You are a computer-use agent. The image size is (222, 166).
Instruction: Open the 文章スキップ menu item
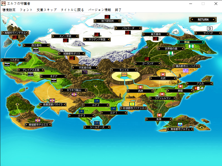point(47,10)
